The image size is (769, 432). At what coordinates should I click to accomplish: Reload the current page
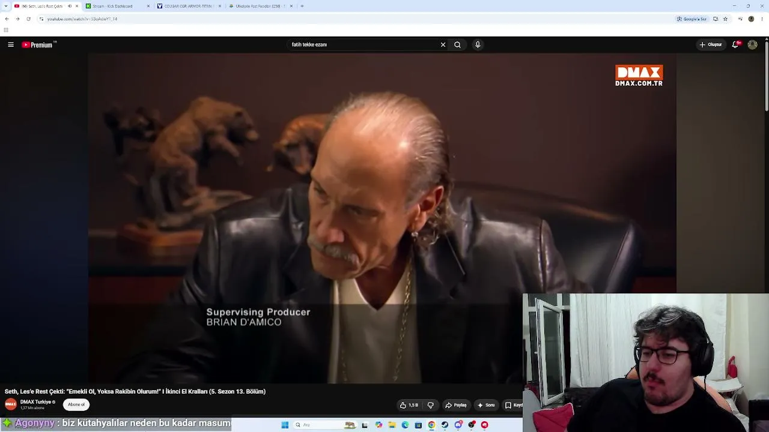point(28,19)
